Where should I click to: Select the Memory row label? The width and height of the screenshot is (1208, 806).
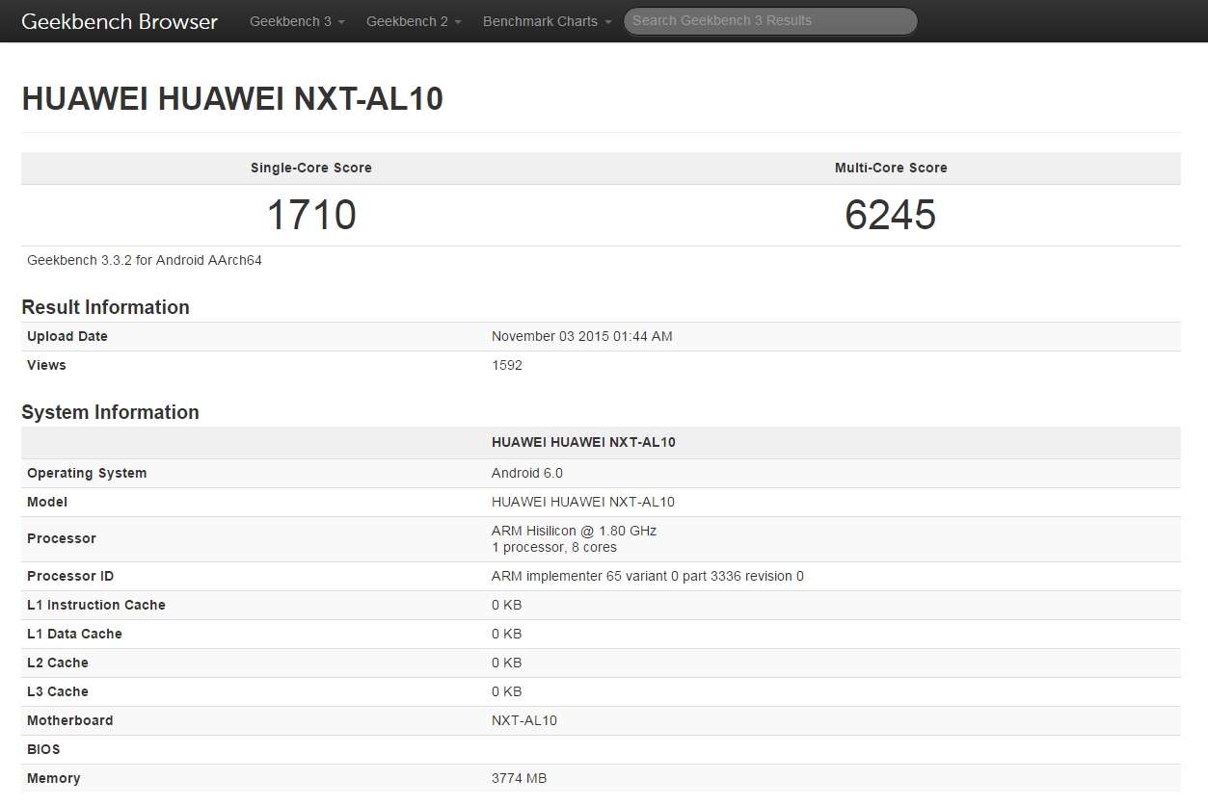click(54, 778)
